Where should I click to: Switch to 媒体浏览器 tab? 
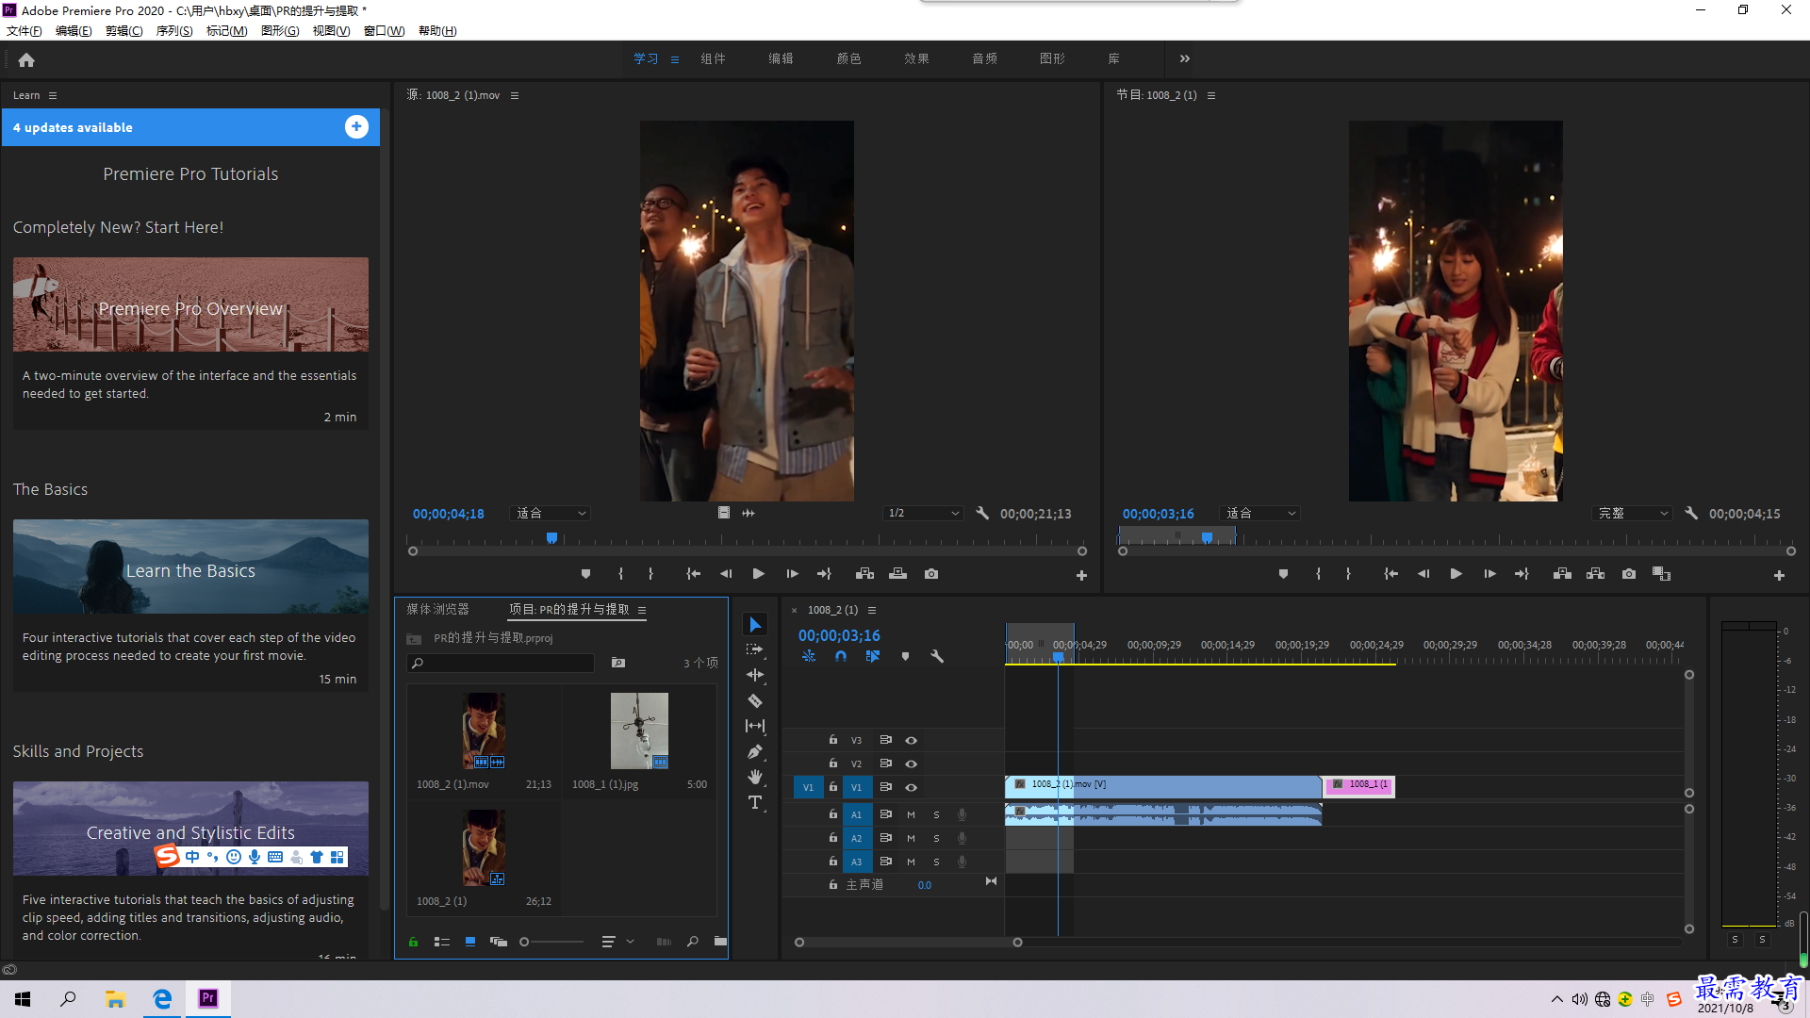(437, 610)
